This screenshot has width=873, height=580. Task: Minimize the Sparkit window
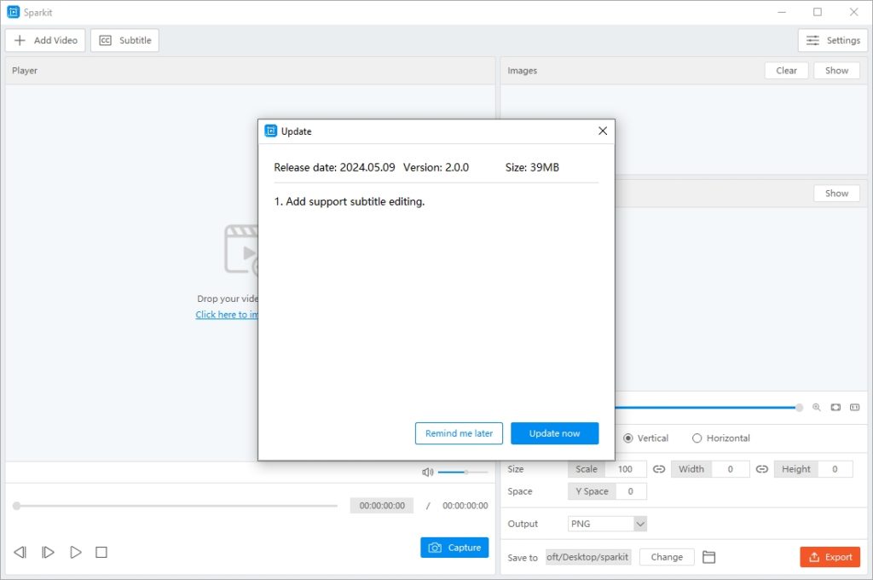(782, 12)
